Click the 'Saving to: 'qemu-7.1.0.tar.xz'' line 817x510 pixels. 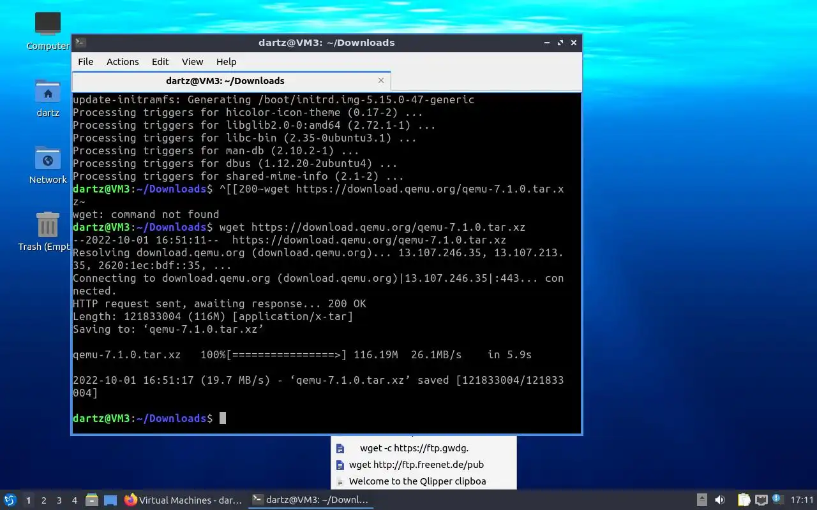click(x=168, y=329)
